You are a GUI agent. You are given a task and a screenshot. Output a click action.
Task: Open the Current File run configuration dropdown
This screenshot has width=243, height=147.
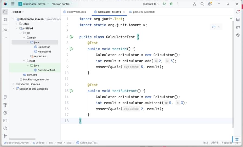(151, 4)
